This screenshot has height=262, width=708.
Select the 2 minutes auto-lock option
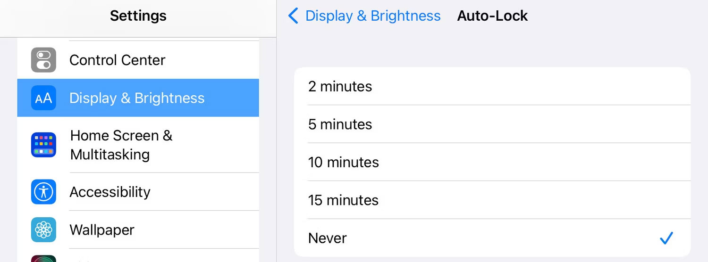(x=492, y=86)
